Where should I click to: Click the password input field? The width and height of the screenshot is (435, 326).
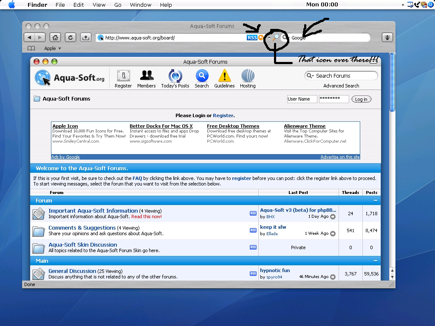[334, 99]
